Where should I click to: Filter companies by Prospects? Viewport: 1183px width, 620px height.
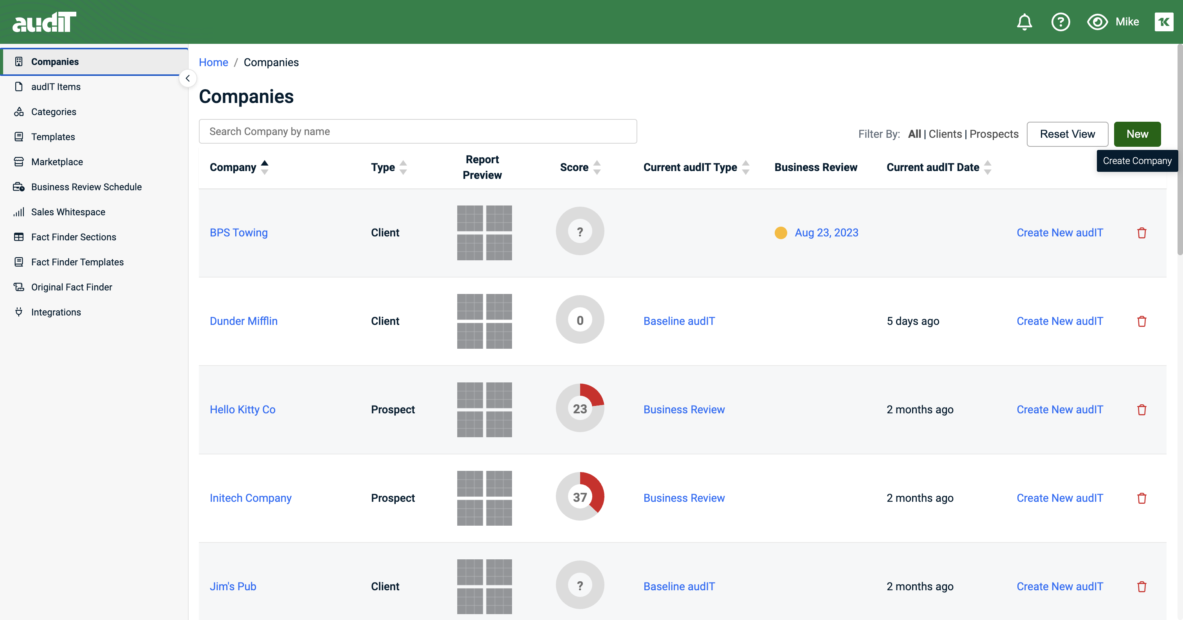click(994, 134)
